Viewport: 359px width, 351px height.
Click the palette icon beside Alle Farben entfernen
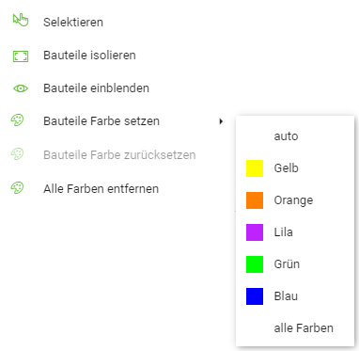tap(17, 188)
